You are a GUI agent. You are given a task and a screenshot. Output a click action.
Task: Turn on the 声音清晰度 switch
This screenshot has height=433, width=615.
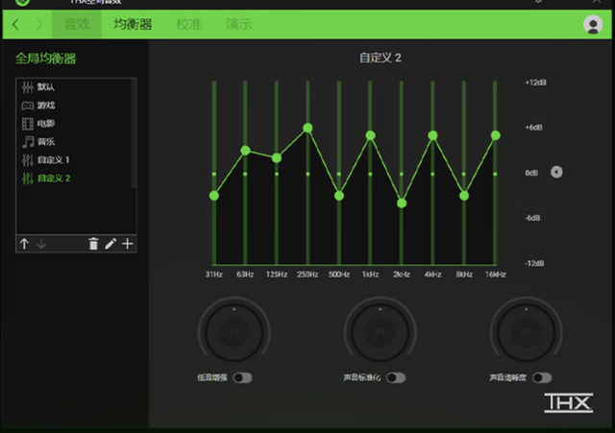point(542,378)
